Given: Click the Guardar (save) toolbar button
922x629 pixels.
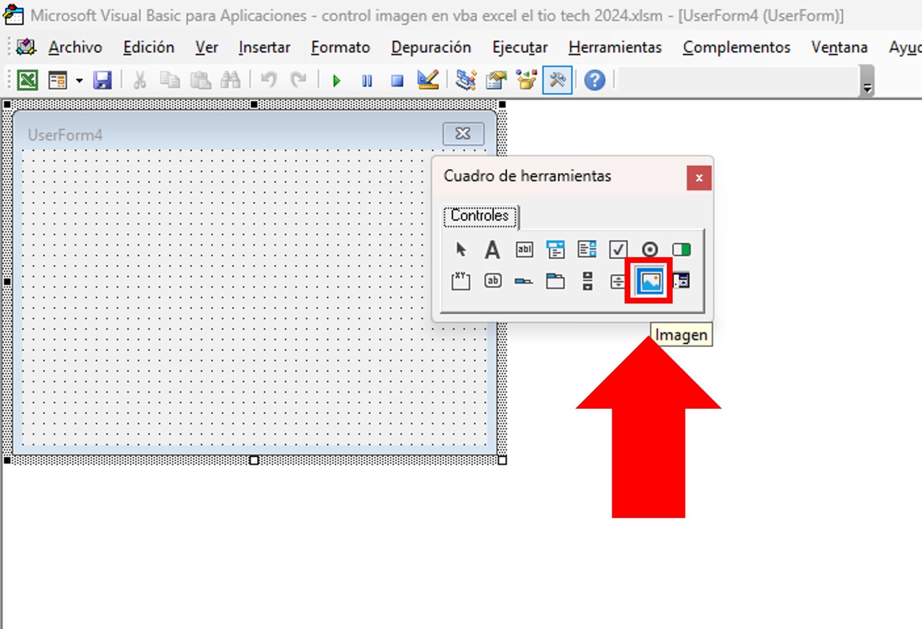Looking at the screenshot, I should click(103, 80).
